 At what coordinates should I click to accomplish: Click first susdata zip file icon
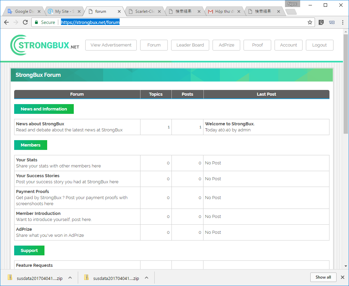10,277
